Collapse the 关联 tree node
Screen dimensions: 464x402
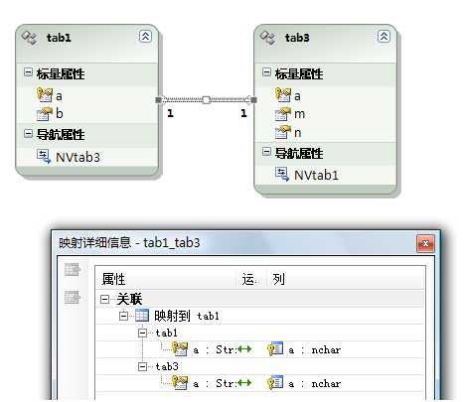(104, 300)
